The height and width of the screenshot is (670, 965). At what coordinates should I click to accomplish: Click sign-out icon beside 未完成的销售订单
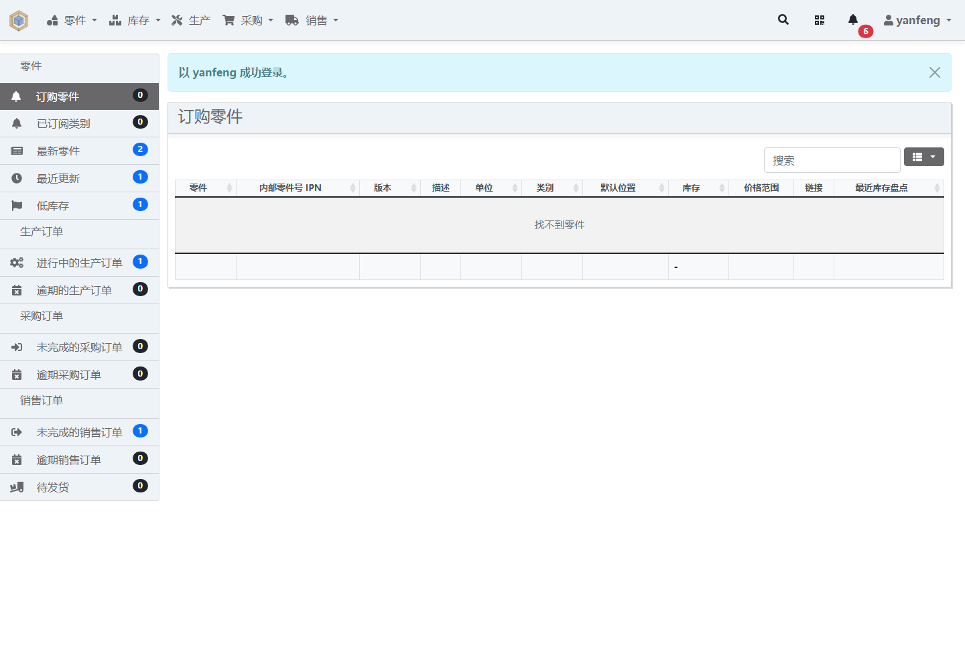coord(17,432)
